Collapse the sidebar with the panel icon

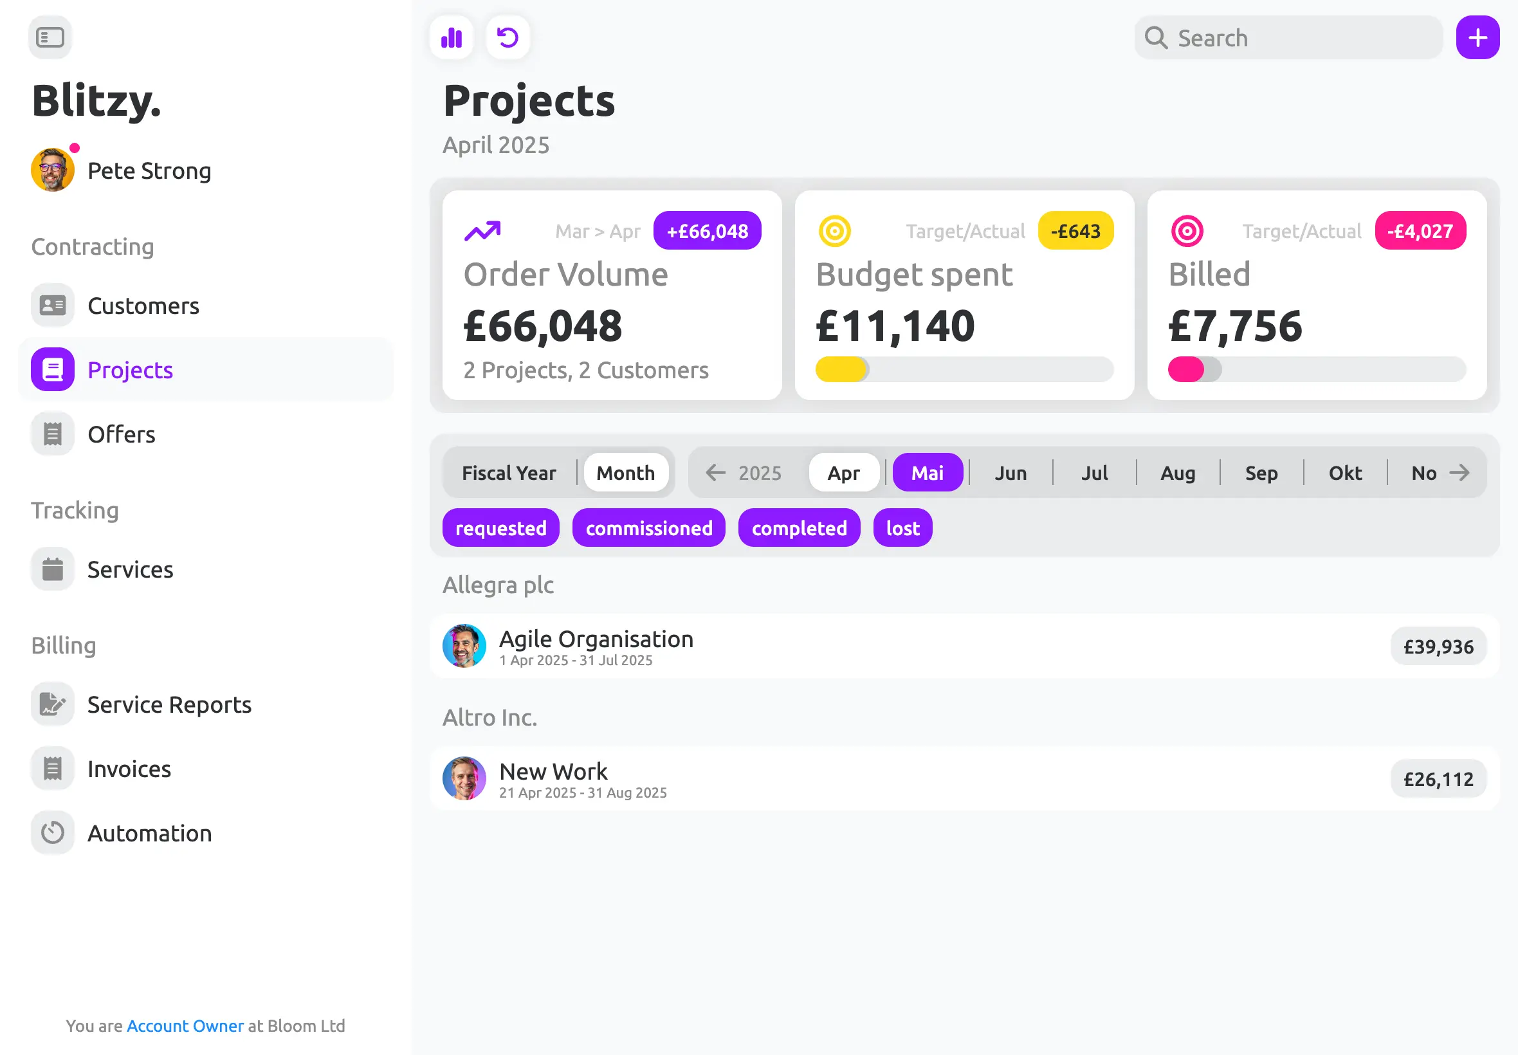(50, 37)
